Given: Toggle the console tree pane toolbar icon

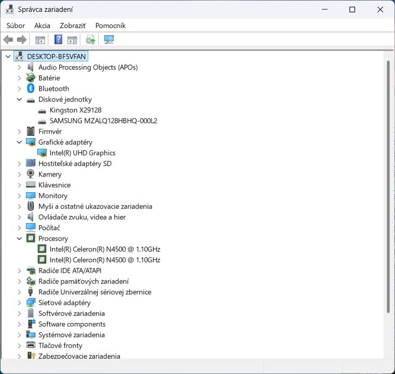Looking at the screenshot, I should pos(40,40).
